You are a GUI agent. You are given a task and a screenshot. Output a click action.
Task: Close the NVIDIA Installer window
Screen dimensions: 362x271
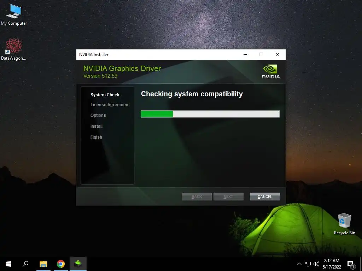[x=278, y=54]
